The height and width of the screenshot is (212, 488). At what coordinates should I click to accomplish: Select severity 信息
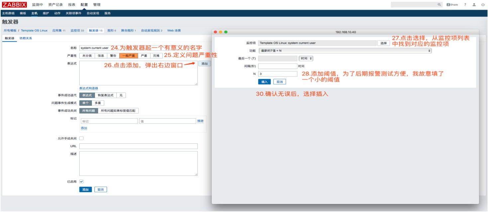click(x=101, y=56)
